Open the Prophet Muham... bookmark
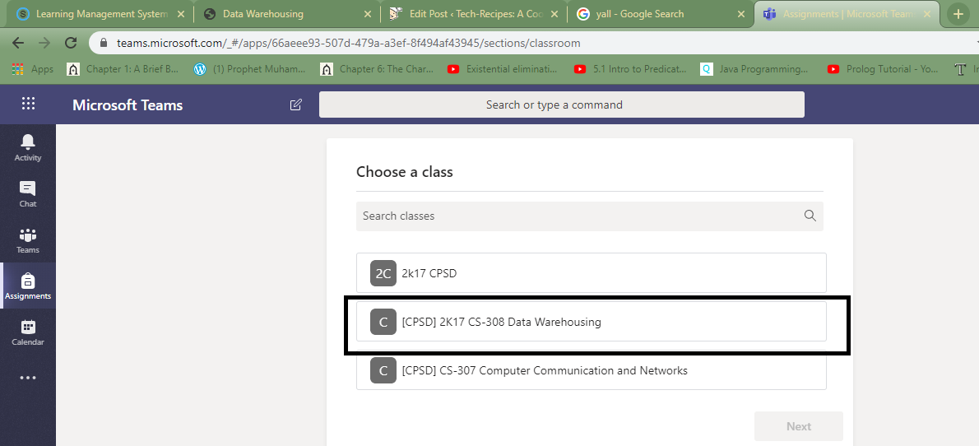The image size is (979, 446). coord(250,69)
